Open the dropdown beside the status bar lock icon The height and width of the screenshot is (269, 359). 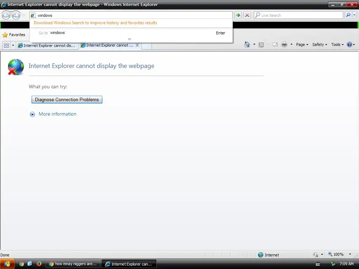pyautogui.click(x=322, y=255)
